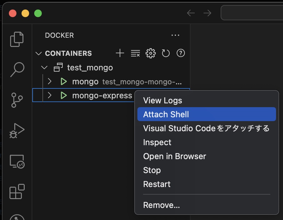
Task: Click the plus icon in Containers header
Action: 120,53
